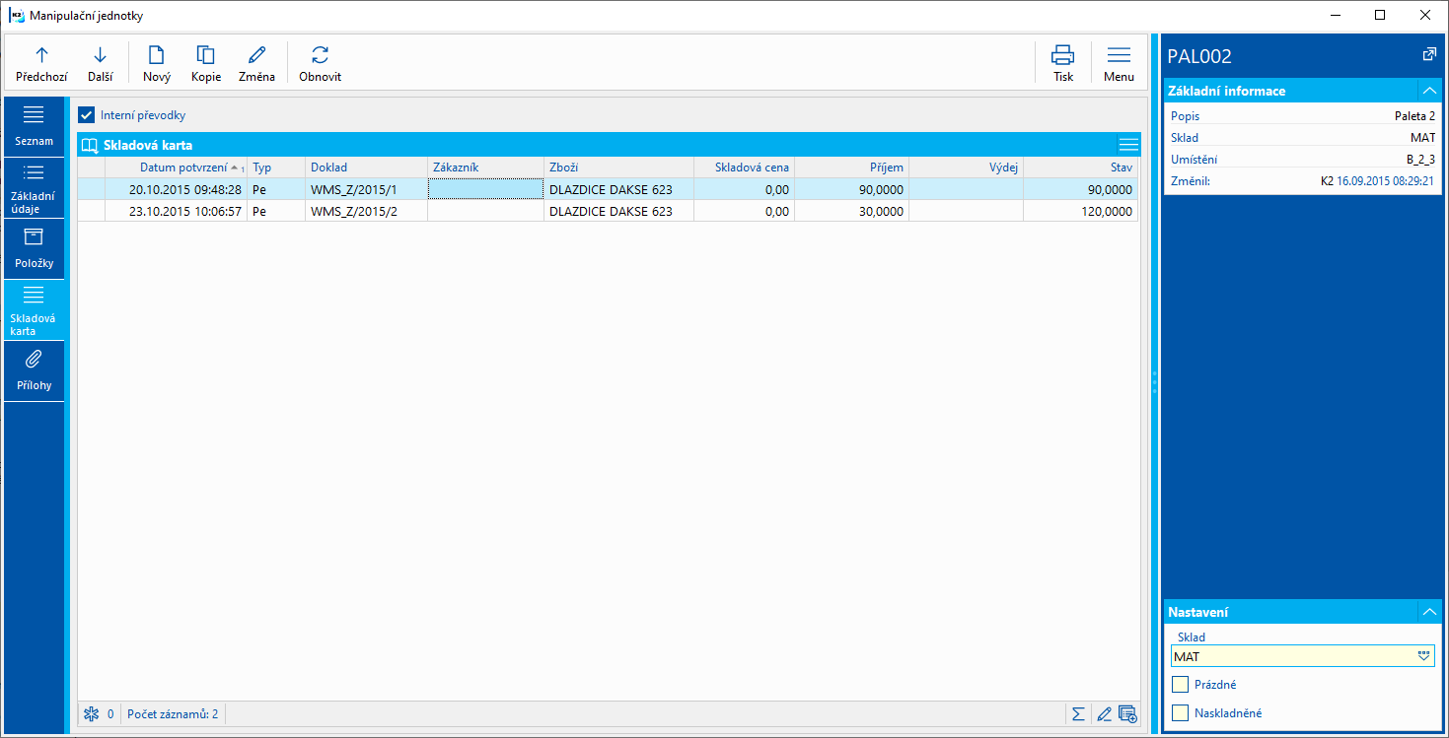Open the Menu hamburger button
Image resolution: width=1449 pixels, height=738 pixels.
1119,63
